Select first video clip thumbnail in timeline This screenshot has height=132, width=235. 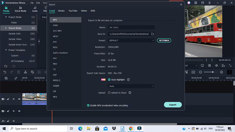point(29,97)
